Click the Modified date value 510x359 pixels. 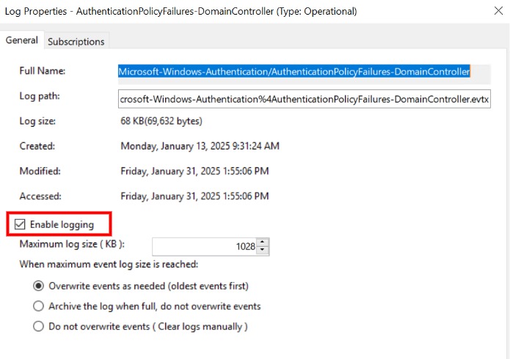tap(194, 171)
